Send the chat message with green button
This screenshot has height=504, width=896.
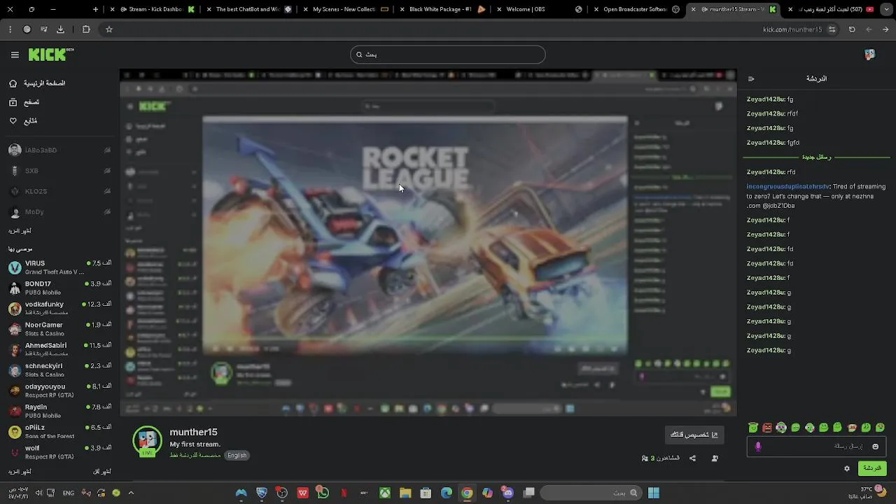click(871, 468)
